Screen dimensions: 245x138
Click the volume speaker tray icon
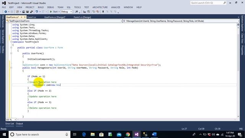coord(214,135)
